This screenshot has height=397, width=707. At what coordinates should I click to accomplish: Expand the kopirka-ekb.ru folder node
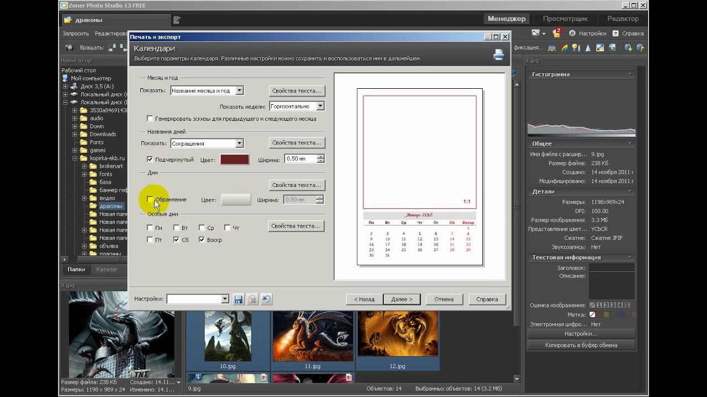pos(75,158)
